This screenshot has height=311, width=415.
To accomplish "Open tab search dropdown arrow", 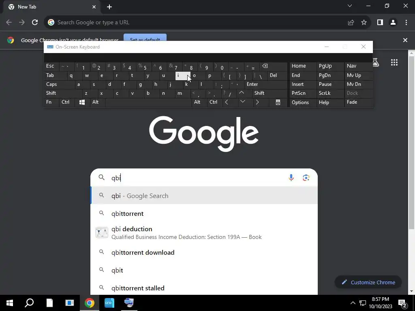I will click(x=350, y=6).
